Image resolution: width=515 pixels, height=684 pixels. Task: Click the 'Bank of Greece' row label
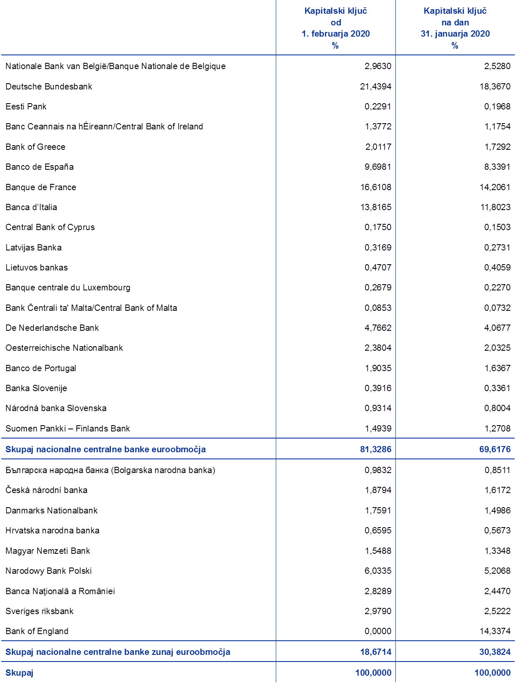pyautogui.click(x=35, y=147)
